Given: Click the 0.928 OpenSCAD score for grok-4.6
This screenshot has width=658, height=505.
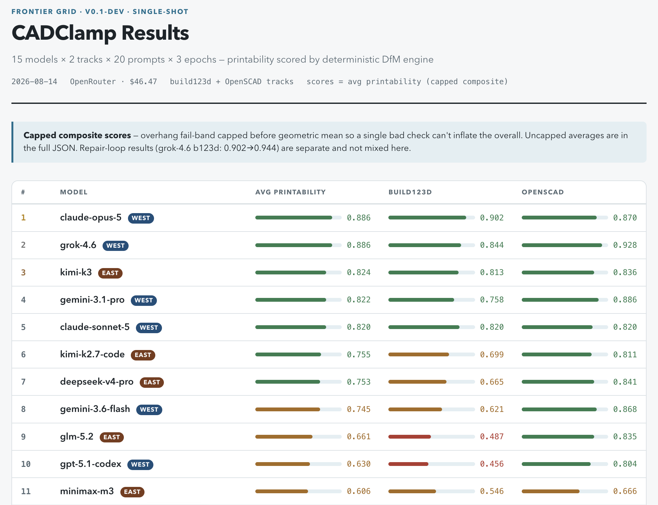Looking at the screenshot, I should (625, 245).
